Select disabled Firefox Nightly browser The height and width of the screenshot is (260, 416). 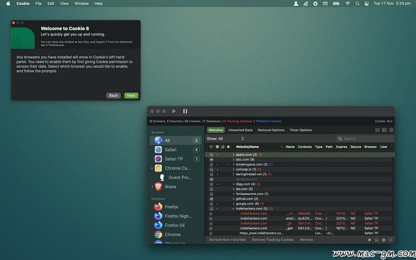click(176, 216)
